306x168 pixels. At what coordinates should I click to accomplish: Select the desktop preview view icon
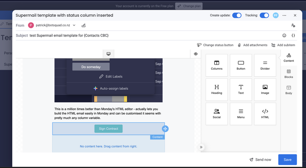[x=109, y=54]
